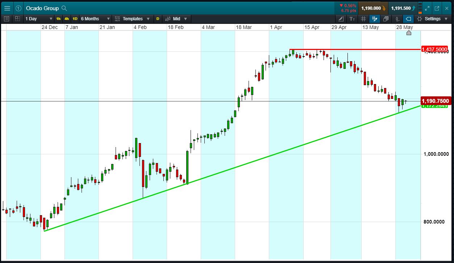Close the chart window
Viewport: 454px width, 263px height.
446,8
